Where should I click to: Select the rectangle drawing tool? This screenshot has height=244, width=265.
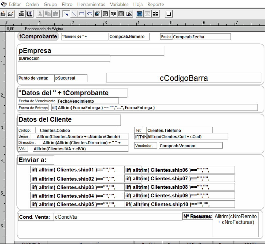tap(82, 14)
